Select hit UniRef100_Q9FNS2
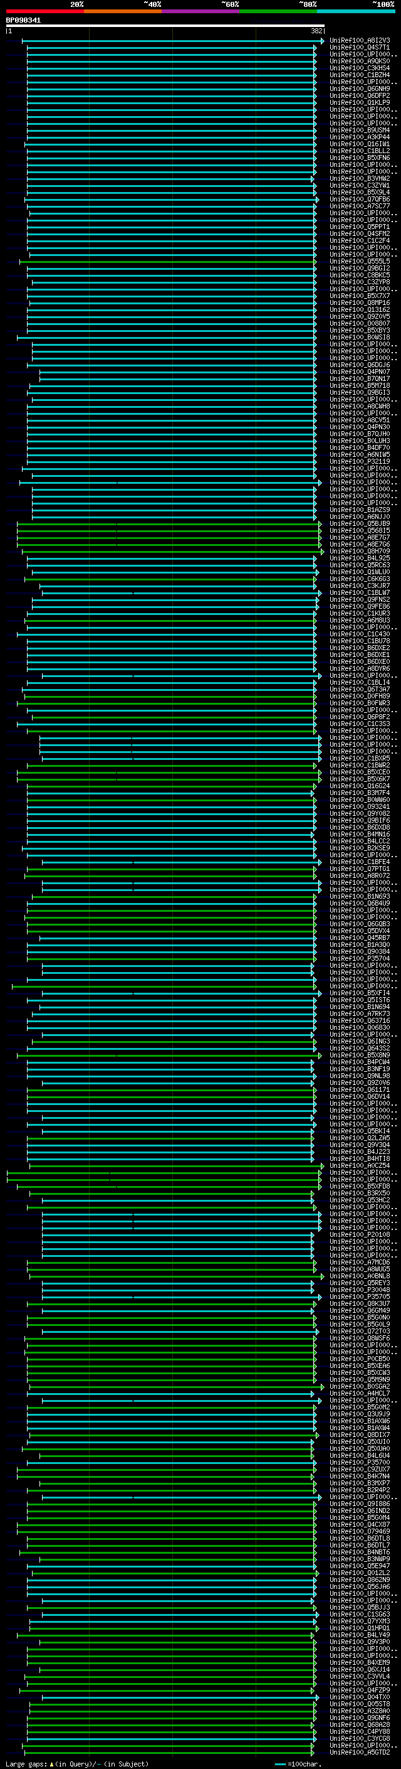401x1769 pixels. [x=360, y=599]
